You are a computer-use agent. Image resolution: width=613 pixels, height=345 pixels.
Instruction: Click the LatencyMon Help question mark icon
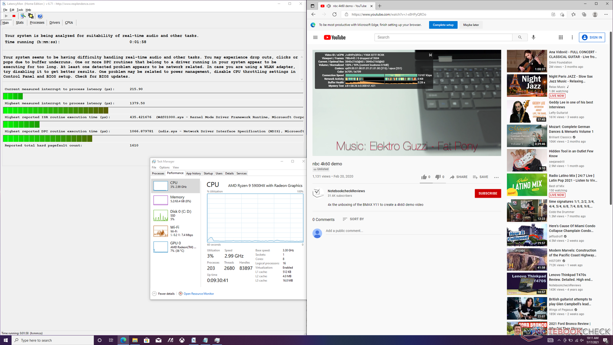coord(40,16)
